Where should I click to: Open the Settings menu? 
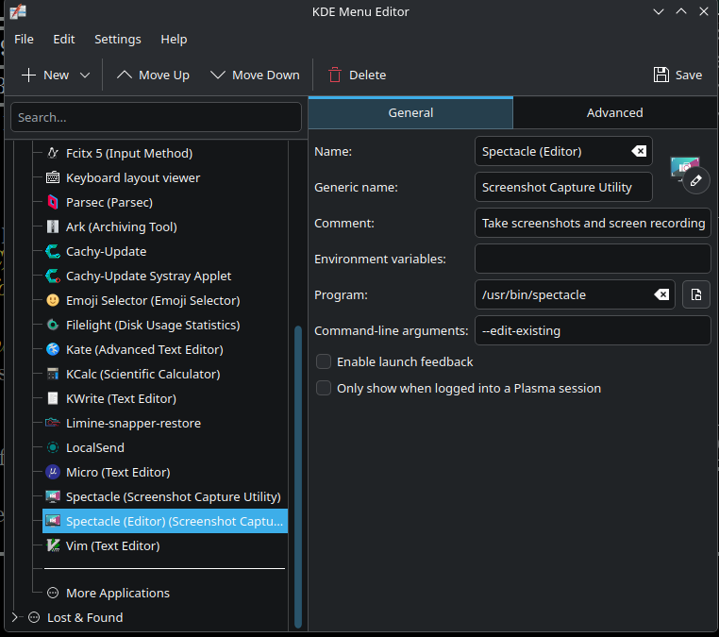(x=118, y=40)
